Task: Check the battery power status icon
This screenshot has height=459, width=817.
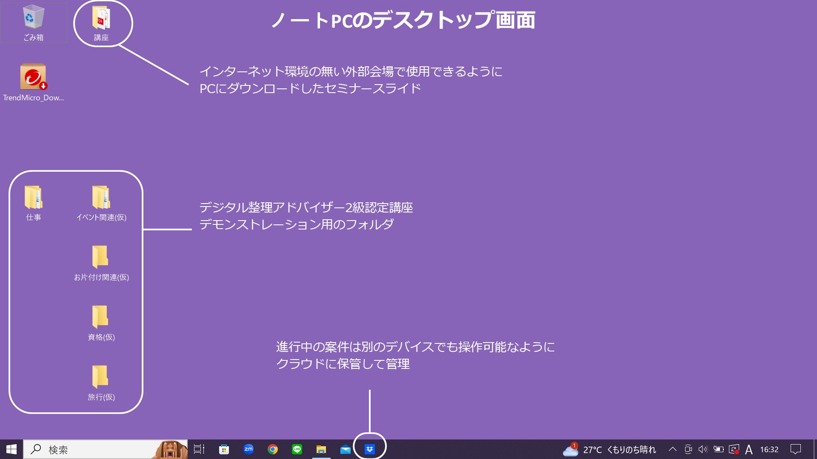Action: point(718,449)
